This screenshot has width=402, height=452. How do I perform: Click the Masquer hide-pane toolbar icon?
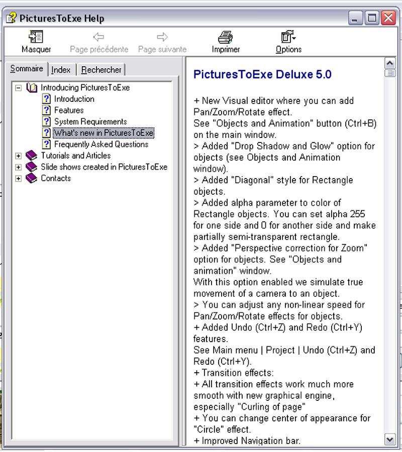tap(36, 37)
